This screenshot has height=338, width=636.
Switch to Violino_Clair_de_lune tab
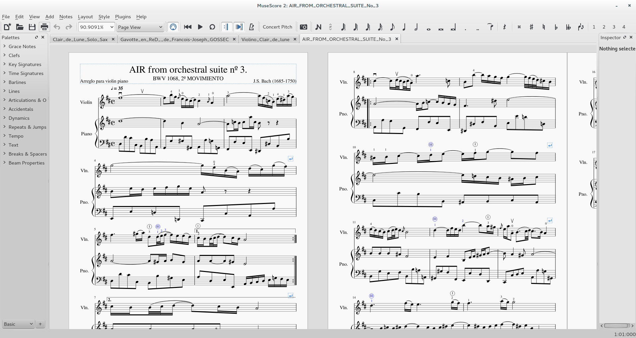[265, 39]
